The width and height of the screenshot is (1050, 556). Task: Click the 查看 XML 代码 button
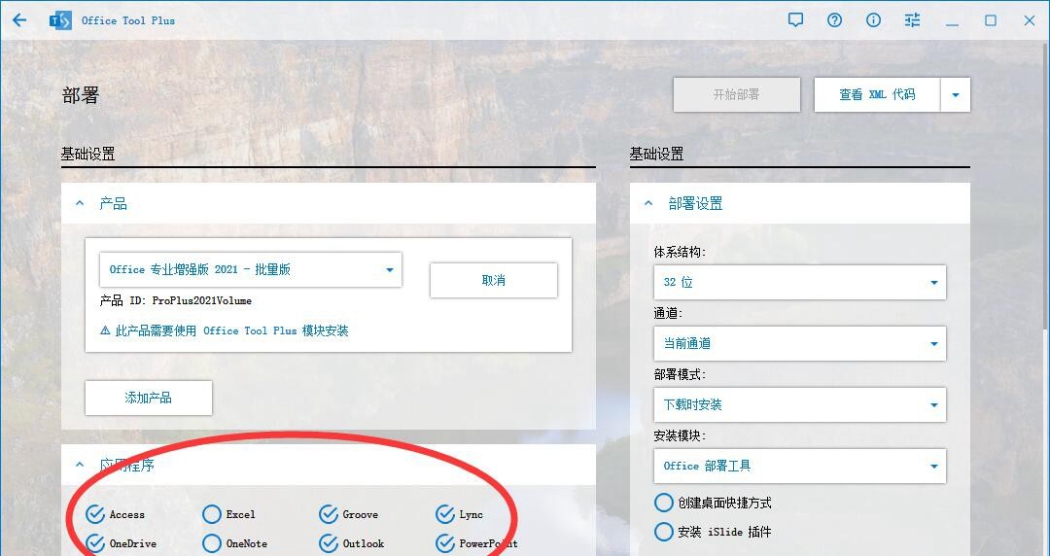click(877, 94)
